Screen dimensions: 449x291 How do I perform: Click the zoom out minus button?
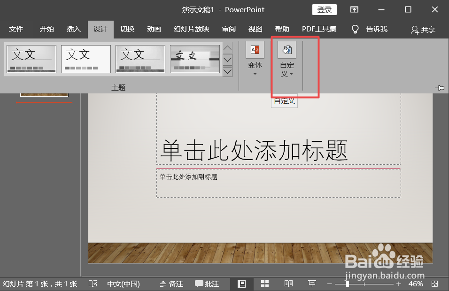330,284
